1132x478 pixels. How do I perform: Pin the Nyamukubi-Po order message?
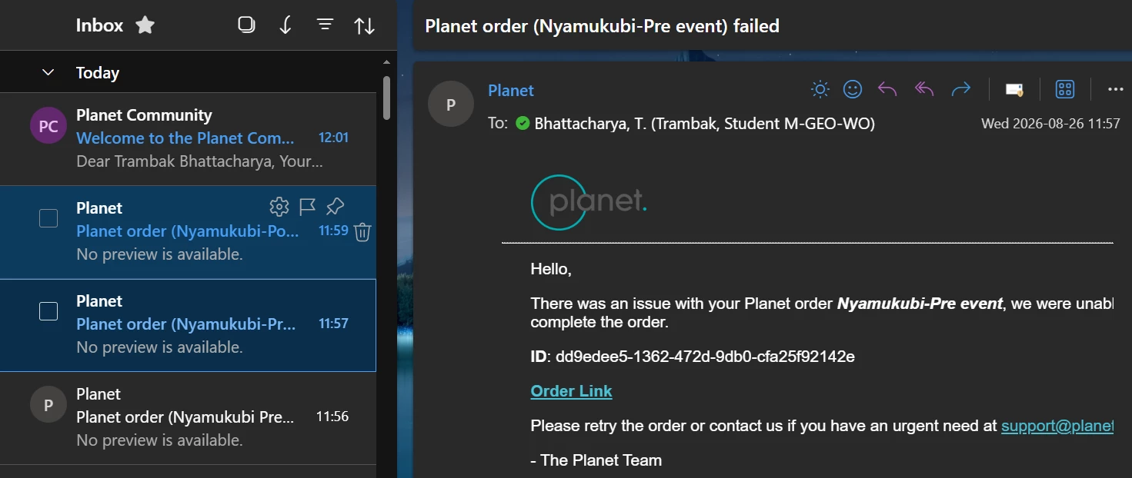[335, 207]
